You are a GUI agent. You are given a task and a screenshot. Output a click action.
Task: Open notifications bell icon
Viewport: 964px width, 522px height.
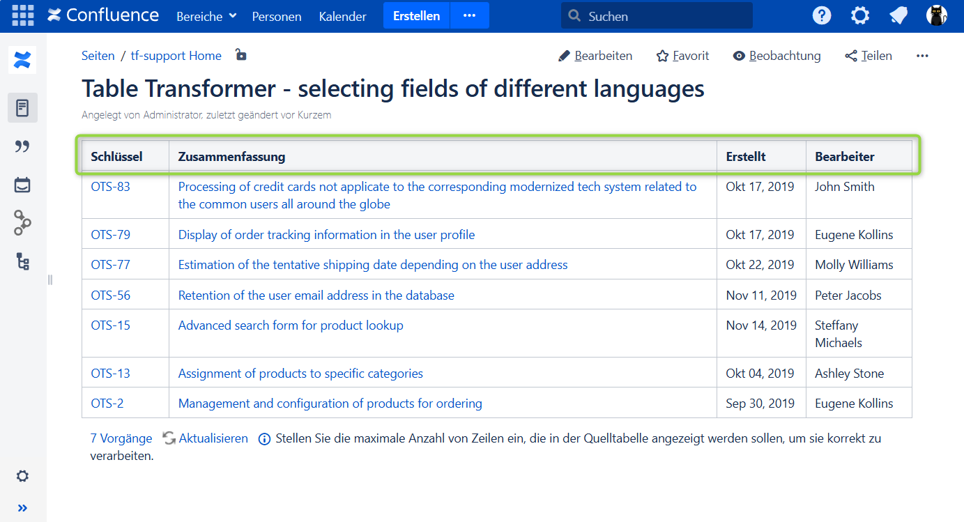[x=898, y=15]
